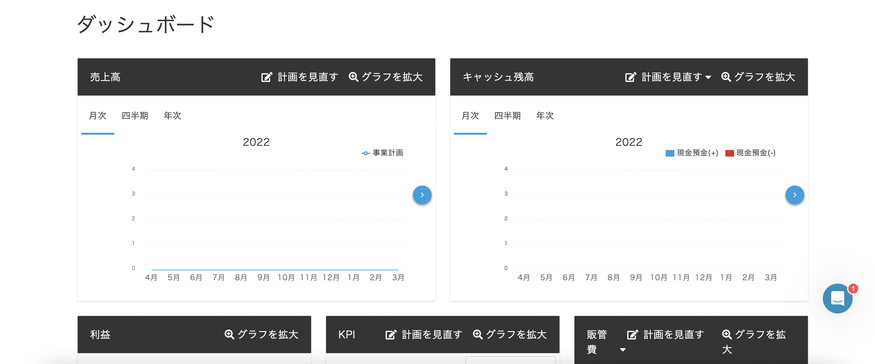Click グラフを拡大 in 販管費 panel
Viewport: 875px width, 364px height.
click(x=754, y=342)
